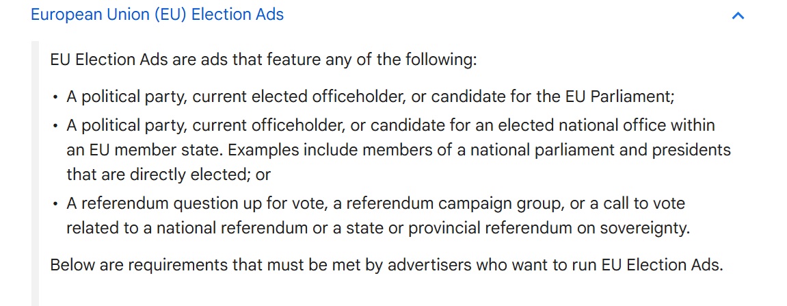Click the grey vertical bar beside content
Screen dimensions: 787x306
click(x=35, y=173)
